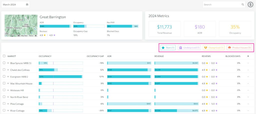Click the Blue Spruce ADR $111 bar
This screenshot has width=256, height=114.
[129, 63]
